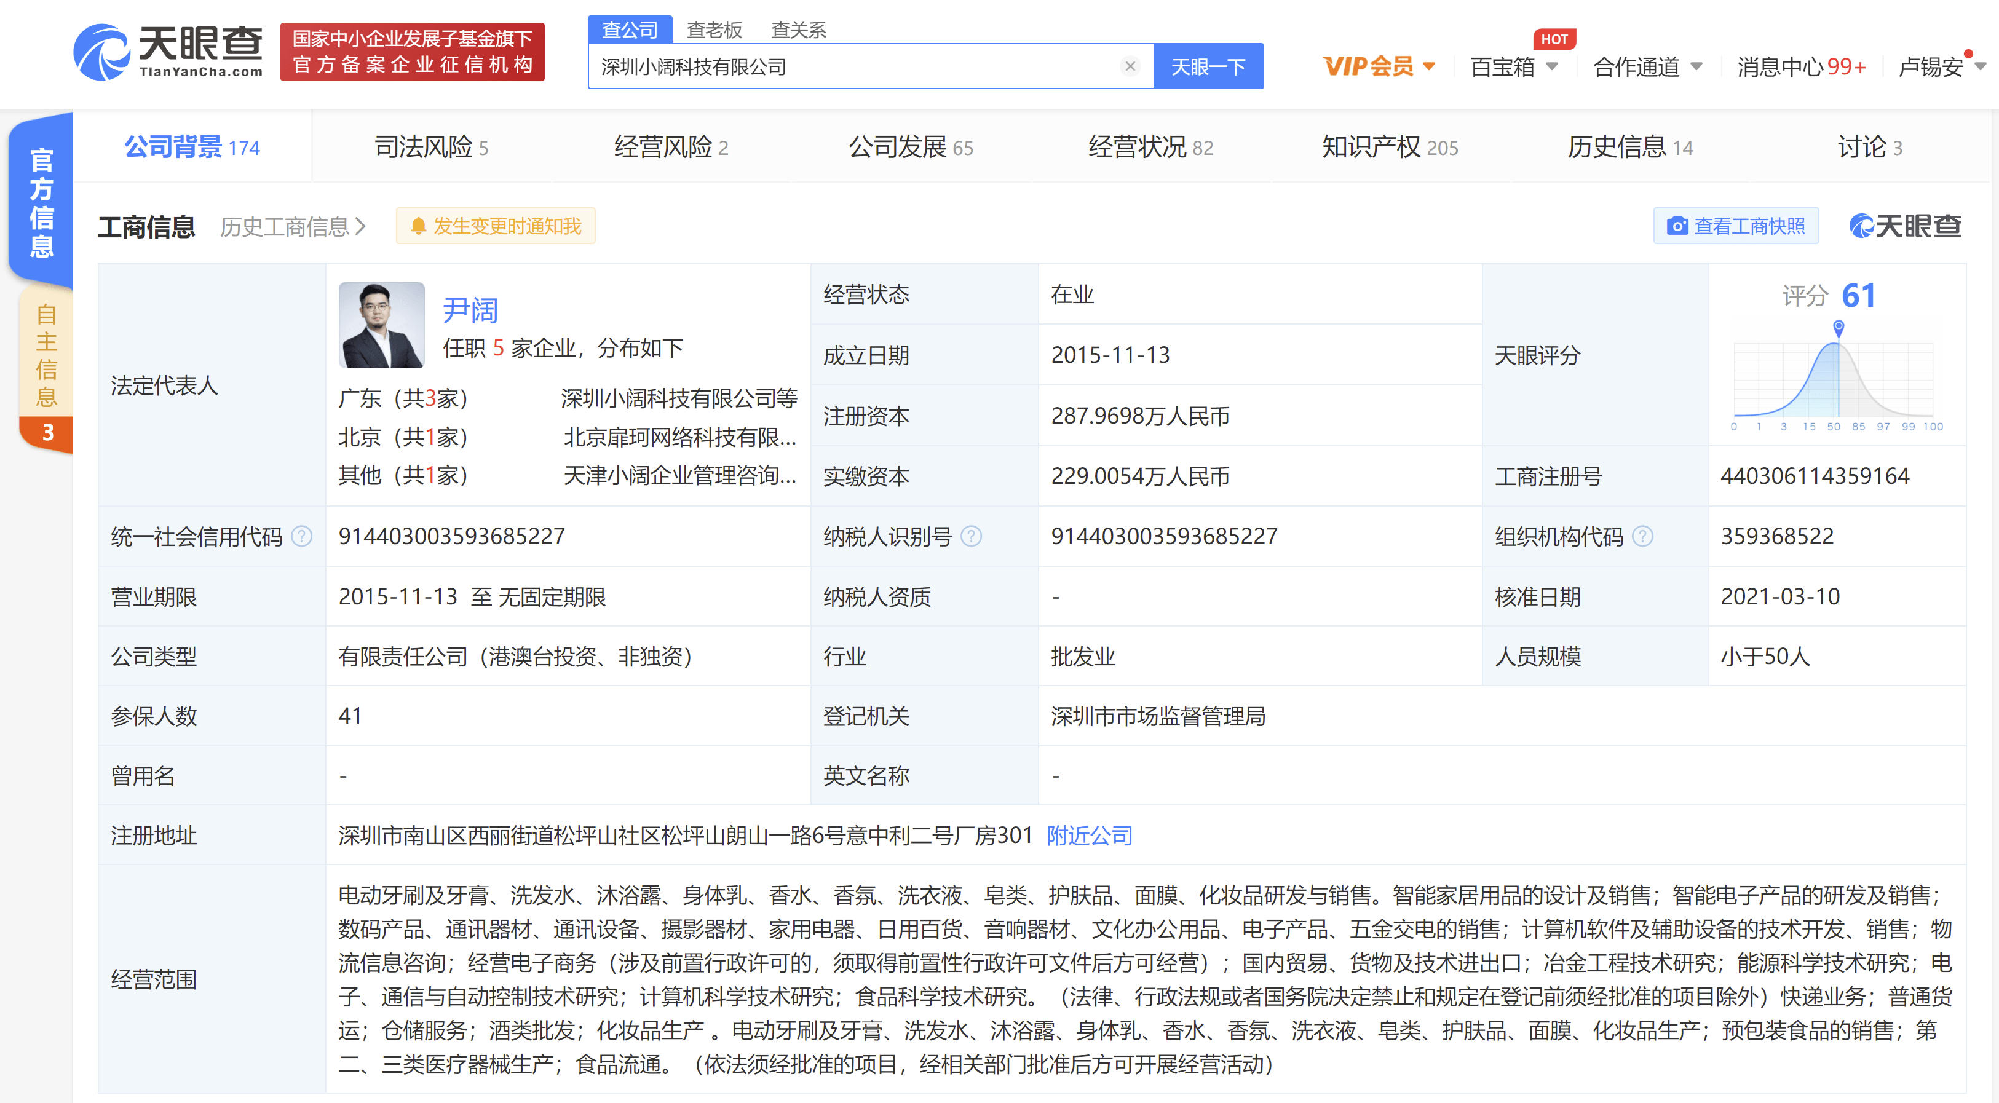Click the 附近公司 link
Image resolution: width=1999 pixels, height=1103 pixels.
pyautogui.click(x=1090, y=836)
